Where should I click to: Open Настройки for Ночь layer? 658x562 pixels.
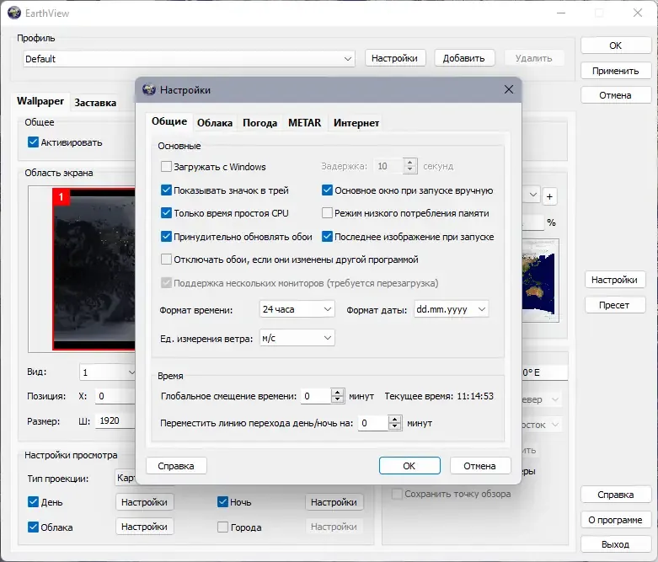click(334, 502)
